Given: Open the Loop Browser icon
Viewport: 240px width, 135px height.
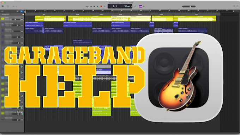Looking at the screenshot, I should (238, 6).
